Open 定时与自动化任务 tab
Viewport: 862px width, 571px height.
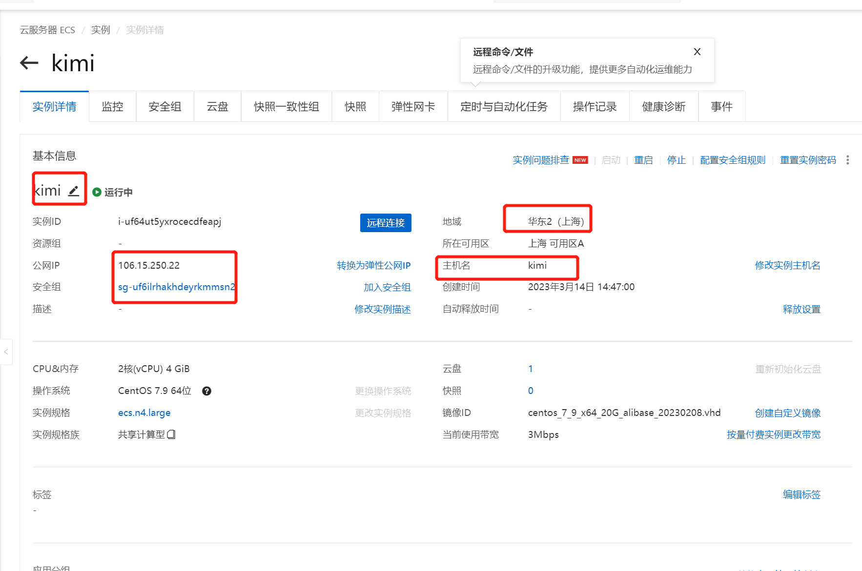504,107
